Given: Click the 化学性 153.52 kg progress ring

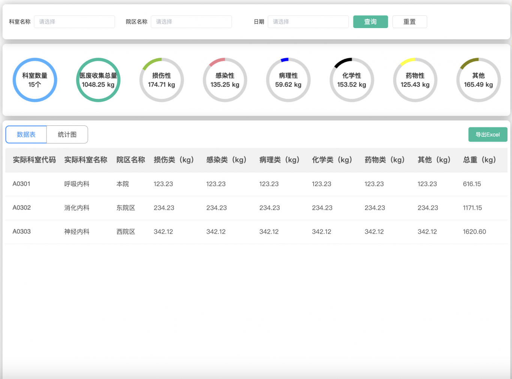Looking at the screenshot, I should (x=352, y=80).
